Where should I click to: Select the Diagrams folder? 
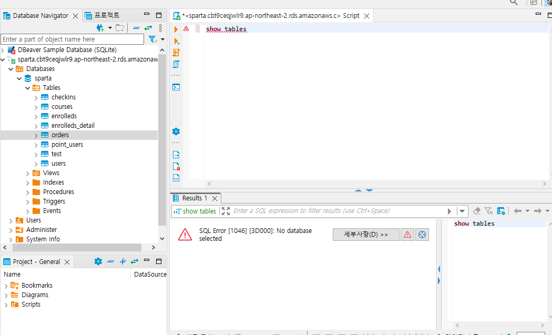pyautogui.click(x=35, y=295)
